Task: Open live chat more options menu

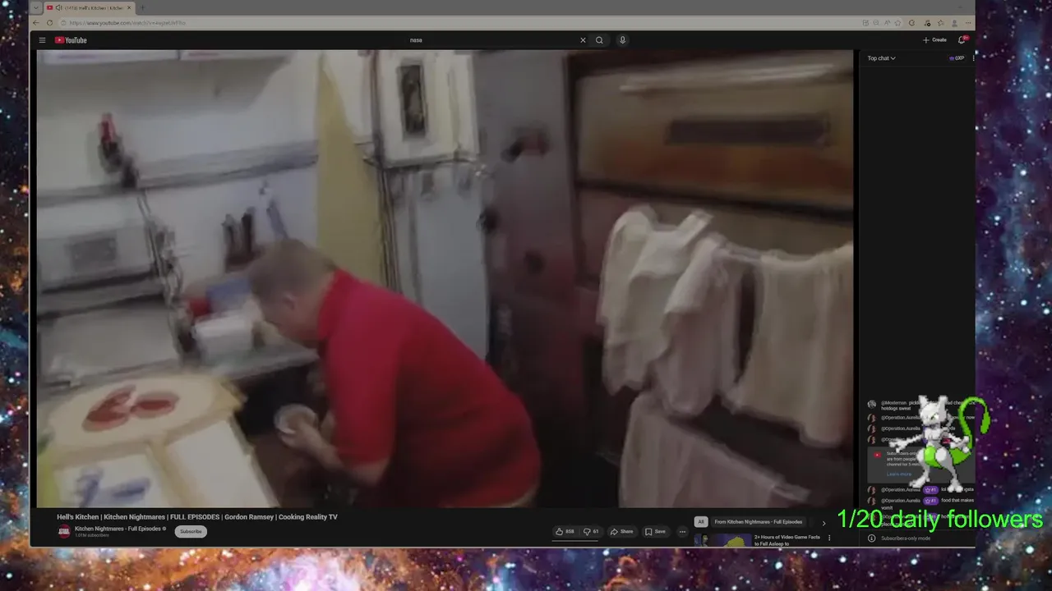Action: click(973, 58)
